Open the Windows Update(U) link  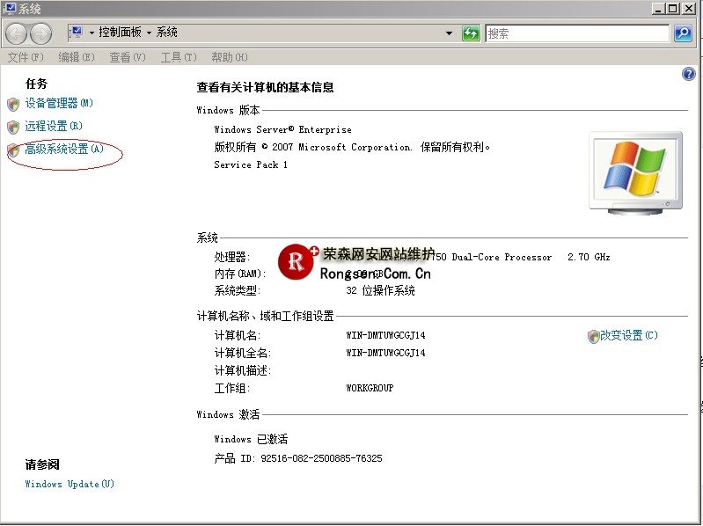pos(70,484)
